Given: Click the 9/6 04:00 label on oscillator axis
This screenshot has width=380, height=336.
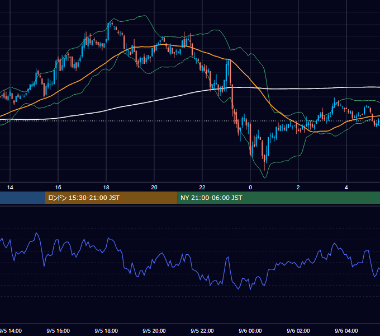Looking at the screenshot, I should click(346, 330).
